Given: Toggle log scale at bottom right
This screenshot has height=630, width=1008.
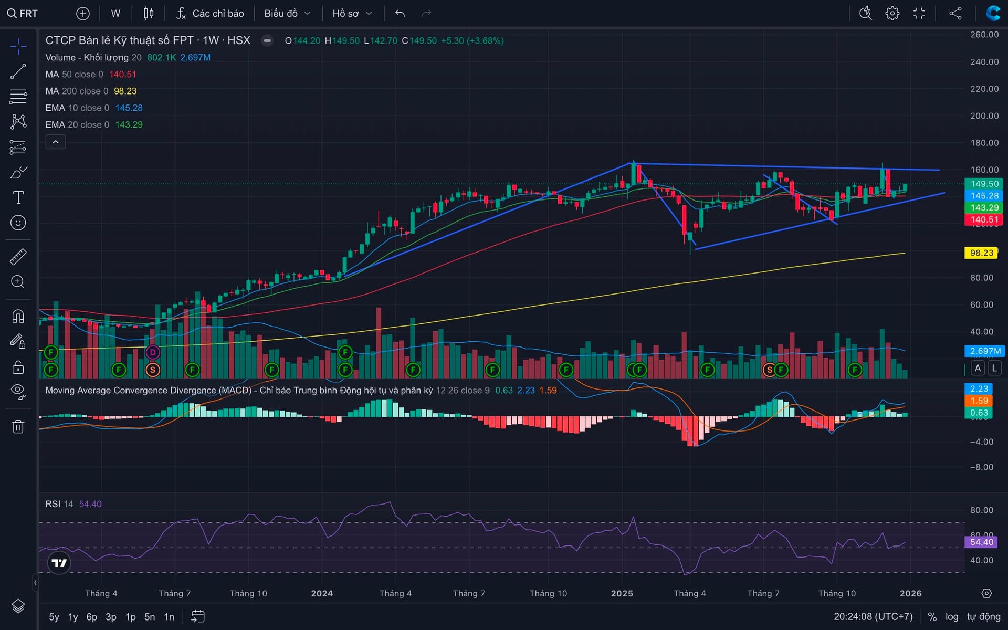Looking at the screenshot, I should tap(952, 617).
